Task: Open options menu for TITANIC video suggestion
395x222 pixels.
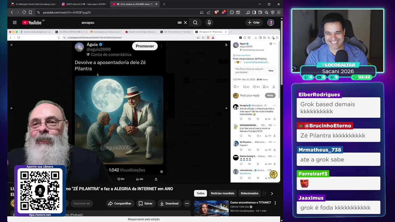Action: pos(275,203)
